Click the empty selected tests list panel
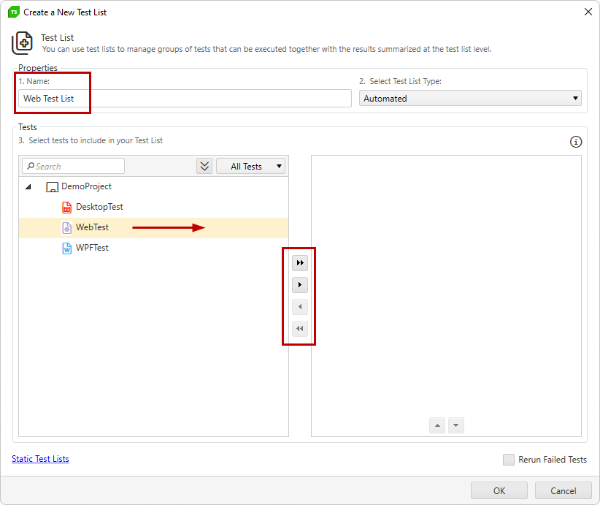Screen dimensions: 600x505 446,296
